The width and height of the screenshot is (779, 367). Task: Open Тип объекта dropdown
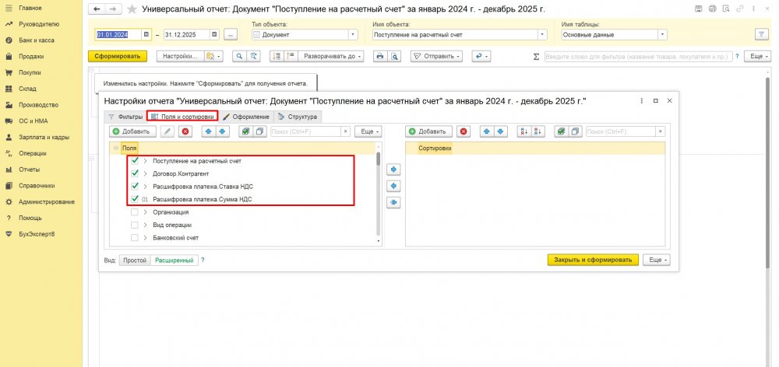coord(353,35)
